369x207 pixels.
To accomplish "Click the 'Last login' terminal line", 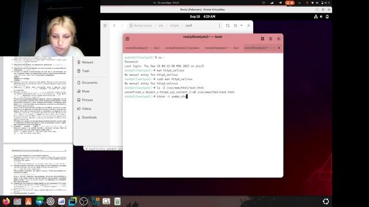I will click(164, 66).
